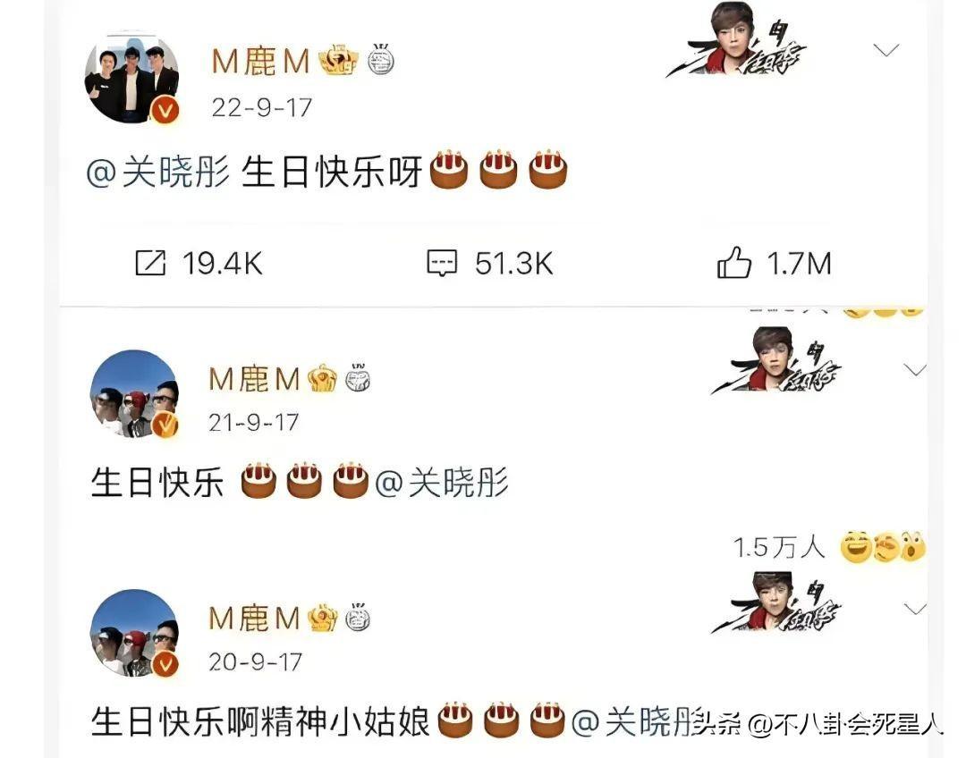Screen dimensions: 966x758
Task: Open comments via the 51.3K comment icon
Action: [443, 263]
